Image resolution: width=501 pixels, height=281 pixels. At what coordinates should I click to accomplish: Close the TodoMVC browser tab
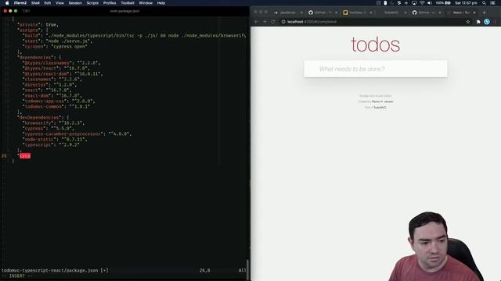tap(405, 12)
